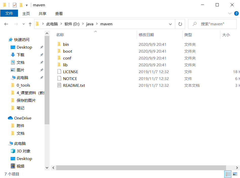Switch to details view icon in status bar

[228, 174]
